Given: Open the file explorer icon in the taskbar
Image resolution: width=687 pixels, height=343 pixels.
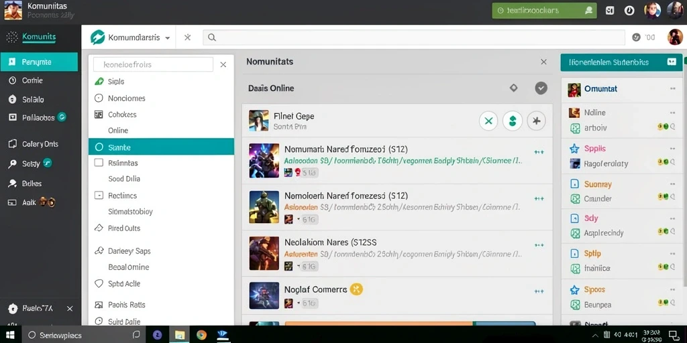Looking at the screenshot, I should click(180, 335).
